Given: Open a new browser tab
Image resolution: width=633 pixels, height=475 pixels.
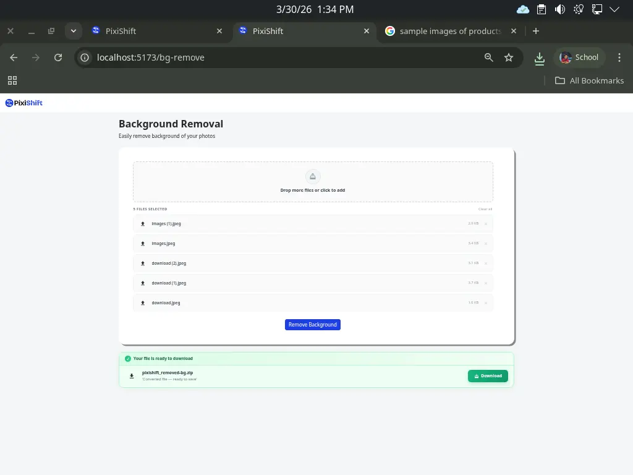Looking at the screenshot, I should (x=536, y=31).
